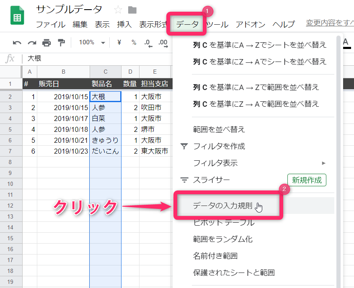Viewport: 354px width, 288px height.
Task: Open the text color tool
Action: tap(346, 43)
